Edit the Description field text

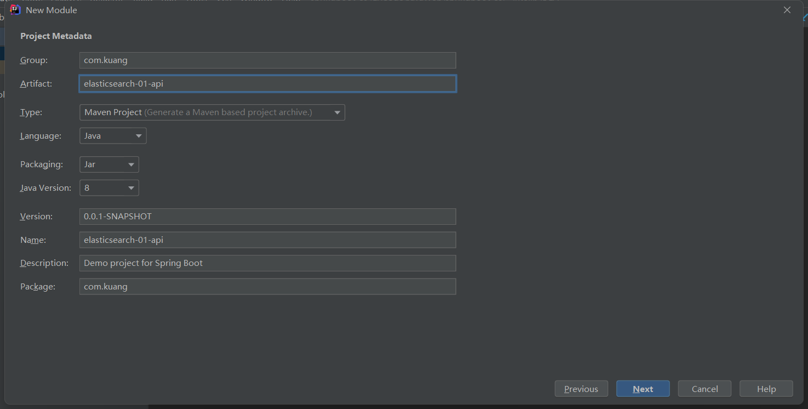pyautogui.click(x=267, y=263)
